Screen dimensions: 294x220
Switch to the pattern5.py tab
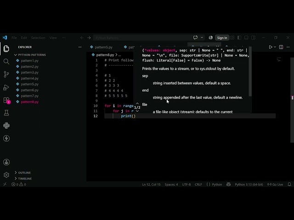click(103, 47)
